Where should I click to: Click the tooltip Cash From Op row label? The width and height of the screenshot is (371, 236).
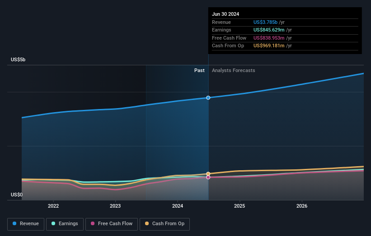(228, 46)
